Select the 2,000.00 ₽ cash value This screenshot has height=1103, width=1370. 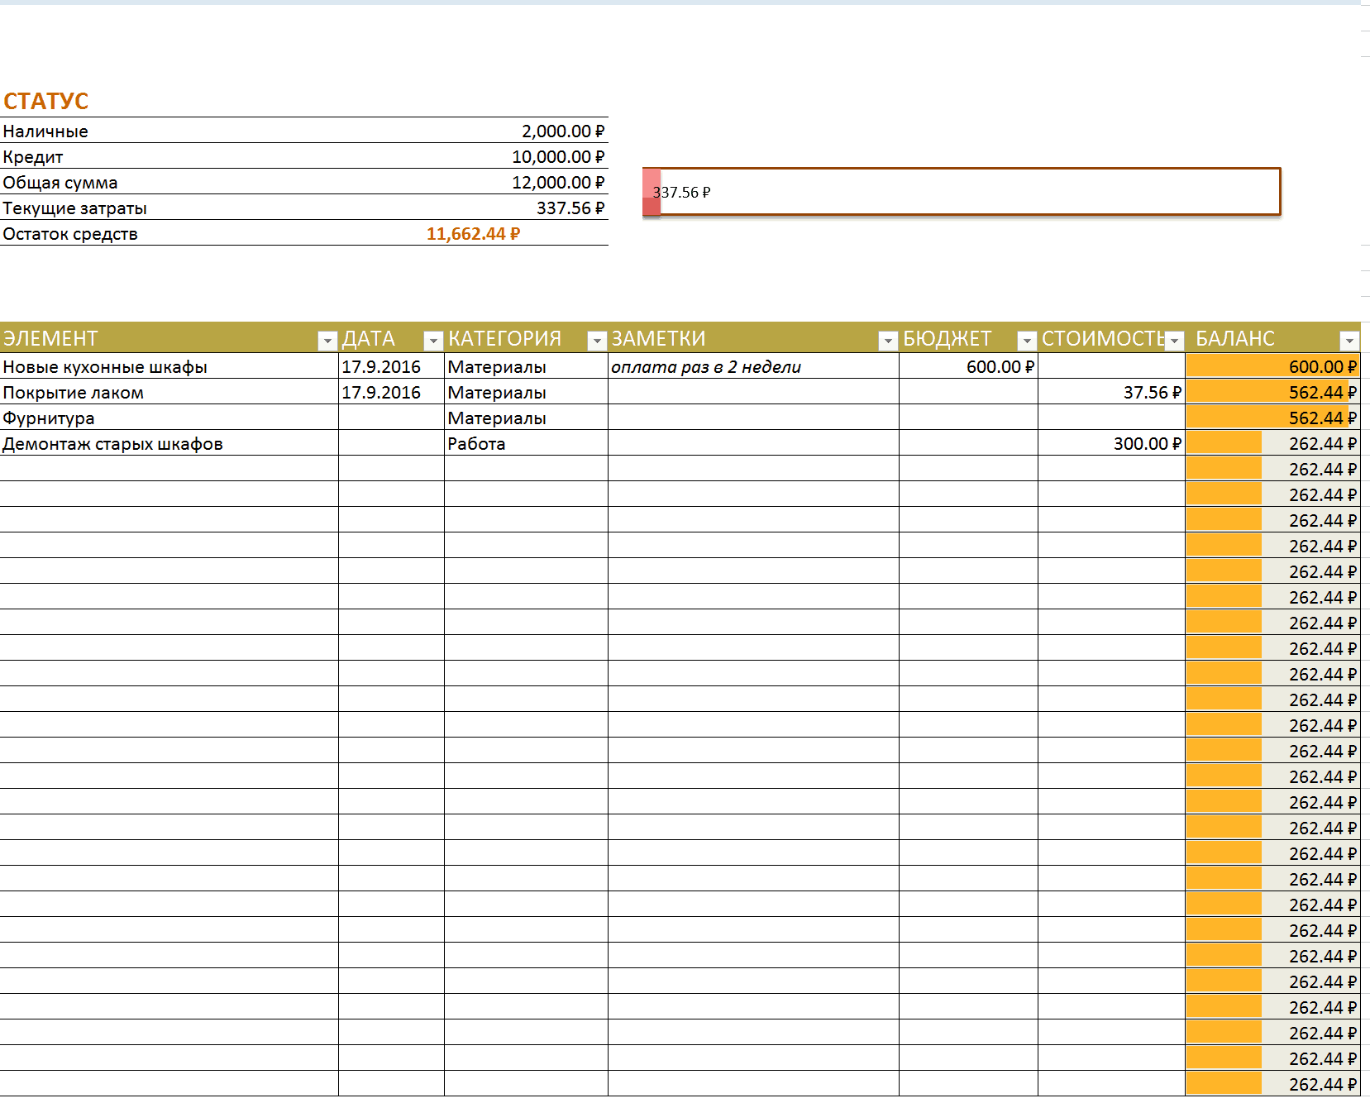tap(563, 131)
